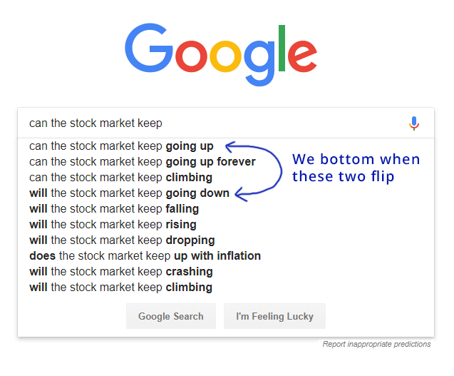Open the Report inappropriate predictions link
The height and width of the screenshot is (376, 454).
click(376, 344)
